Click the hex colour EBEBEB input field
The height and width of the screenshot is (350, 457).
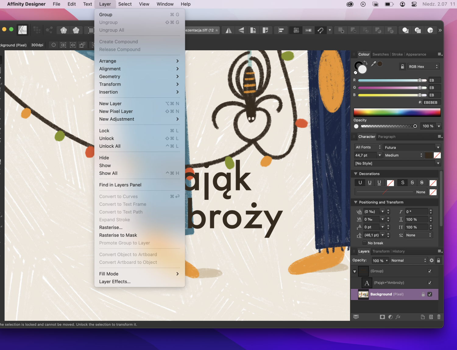pyautogui.click(x=430, y=103)
